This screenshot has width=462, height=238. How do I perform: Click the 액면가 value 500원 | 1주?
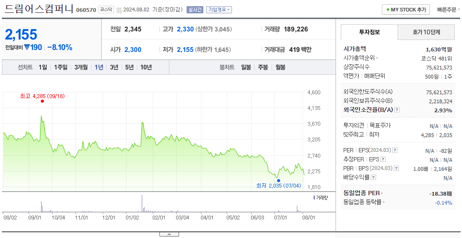click(439, 76)
